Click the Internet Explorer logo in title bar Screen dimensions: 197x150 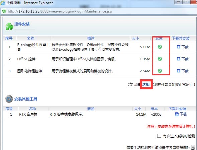[3, 3]
